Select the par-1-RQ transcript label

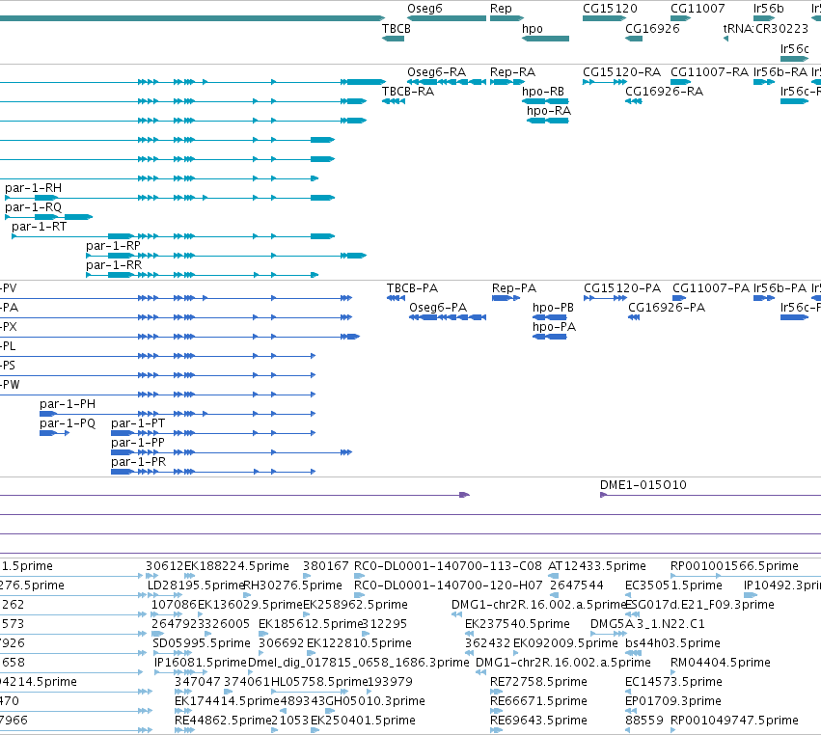point(33,207)
